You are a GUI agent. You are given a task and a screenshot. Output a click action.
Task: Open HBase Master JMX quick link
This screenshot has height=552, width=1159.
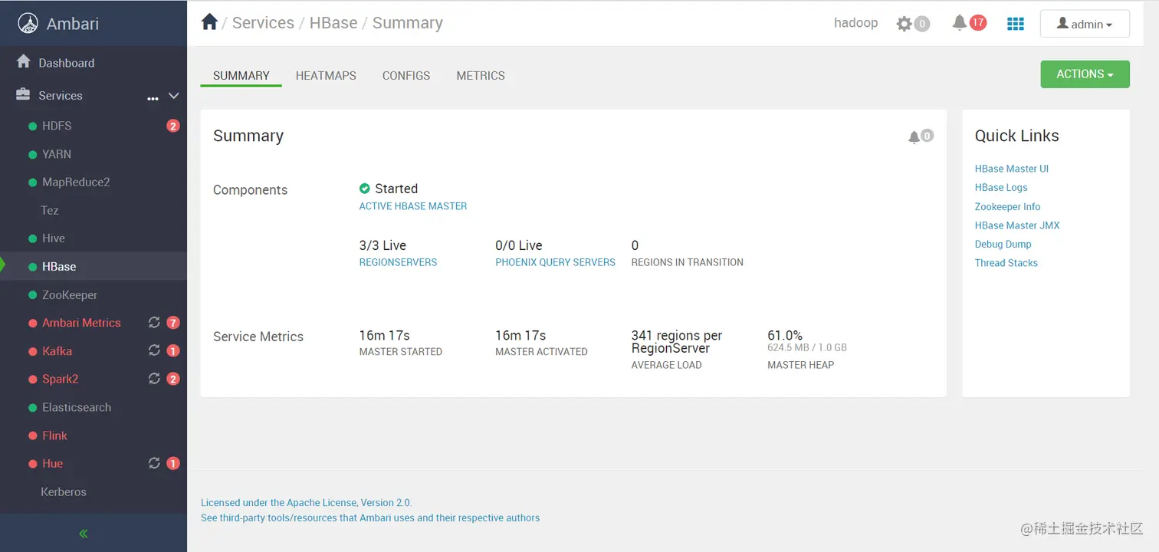click(1017, 225)
